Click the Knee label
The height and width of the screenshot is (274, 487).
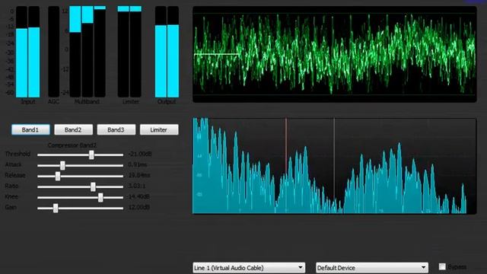(11, 196)
